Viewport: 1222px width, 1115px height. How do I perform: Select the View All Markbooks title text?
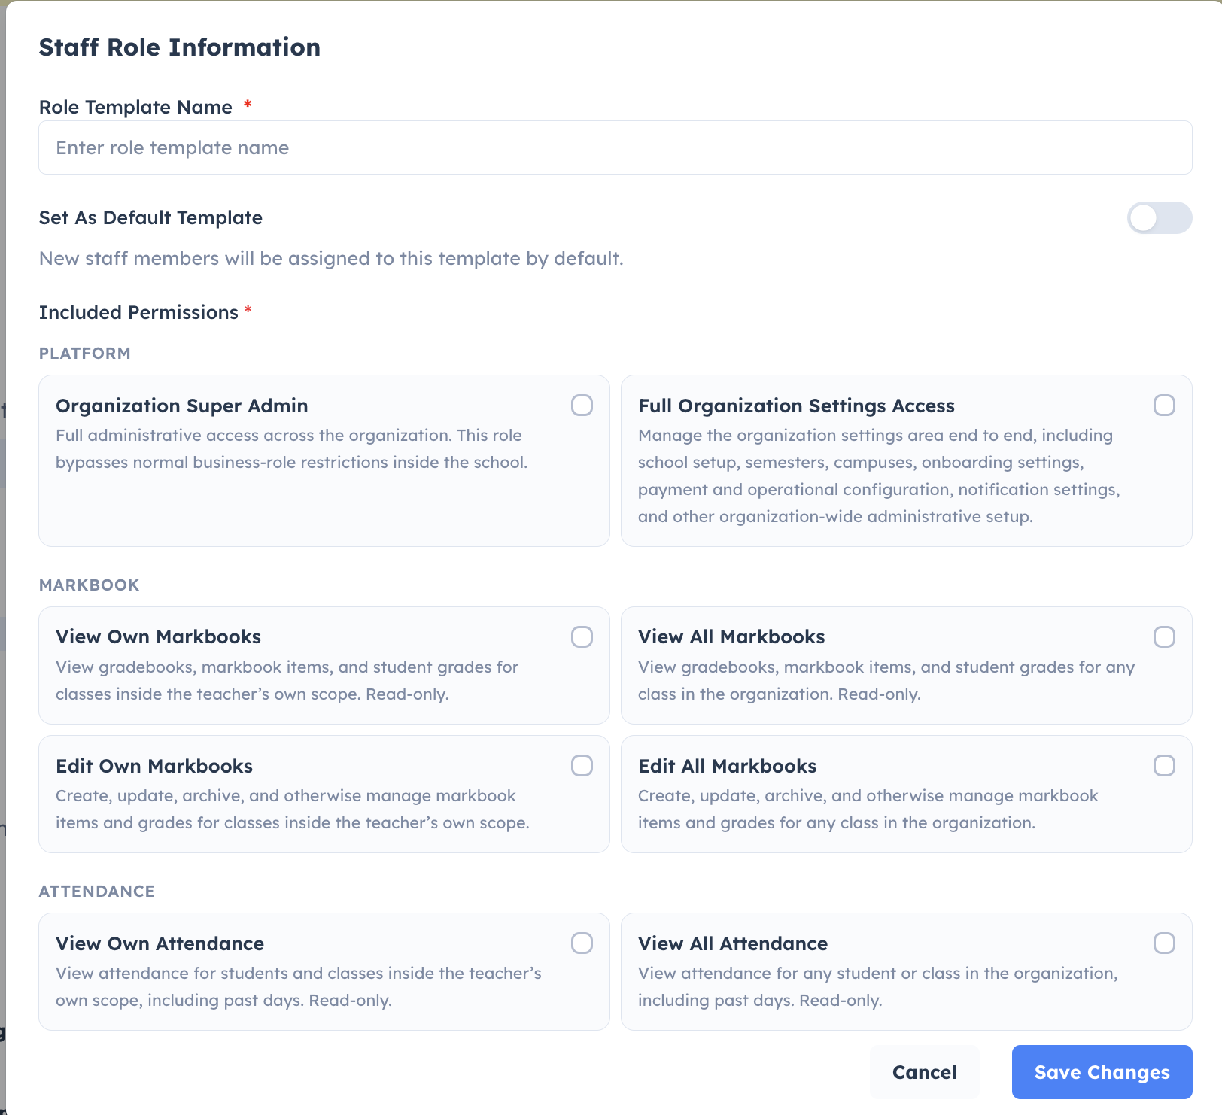[x=731, y=637]
